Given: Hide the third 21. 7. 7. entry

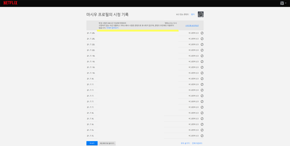Looking at the screenshot, I should 202,96.
